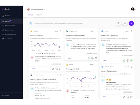Click reviewer name Adrian Harrington
The height and width of the screenshot is (105, 140).
click(x=111, y=83)
